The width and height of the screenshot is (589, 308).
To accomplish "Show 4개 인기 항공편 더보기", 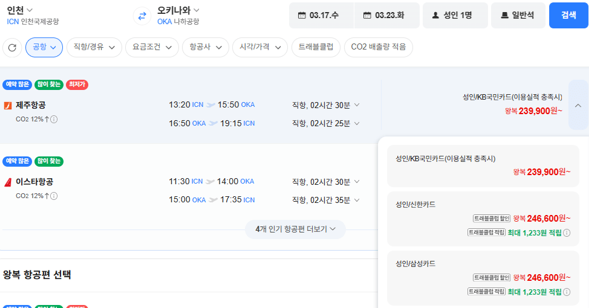I will pos(295,229).
